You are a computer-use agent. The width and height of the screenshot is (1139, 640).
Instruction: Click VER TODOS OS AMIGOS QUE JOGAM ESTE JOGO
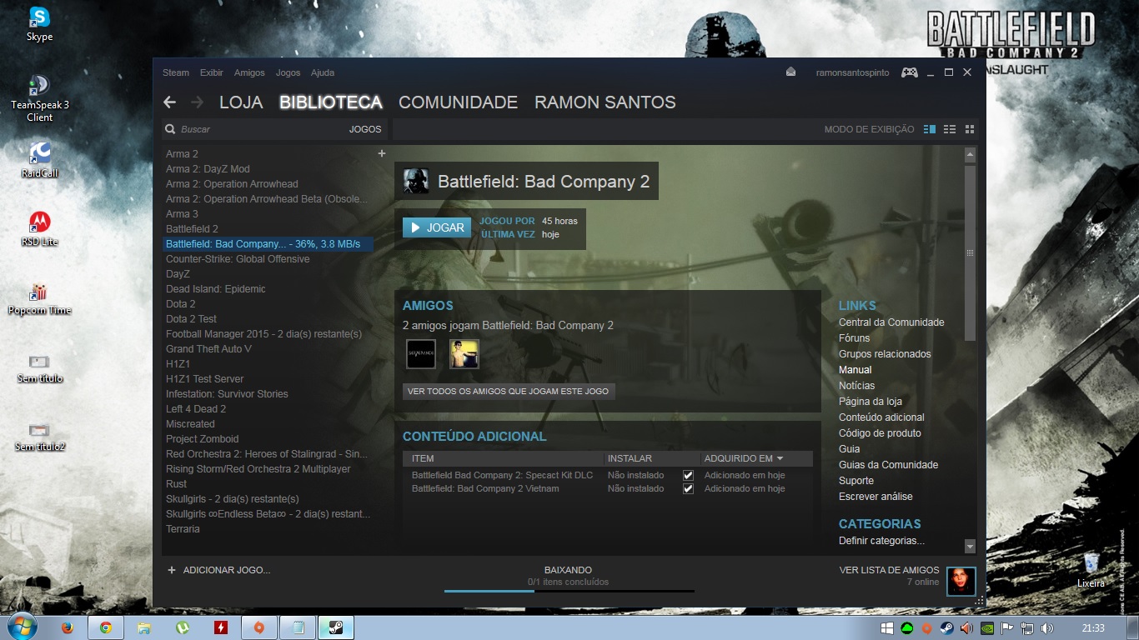[x=509, y=391]
